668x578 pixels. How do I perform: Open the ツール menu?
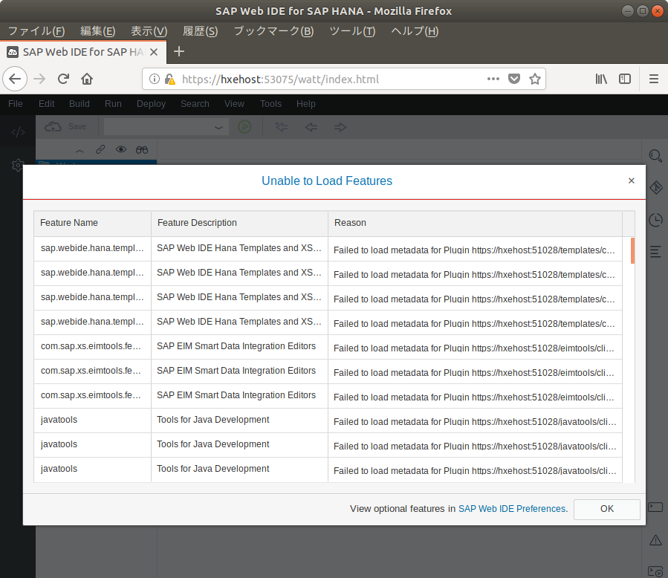point(352,31)
